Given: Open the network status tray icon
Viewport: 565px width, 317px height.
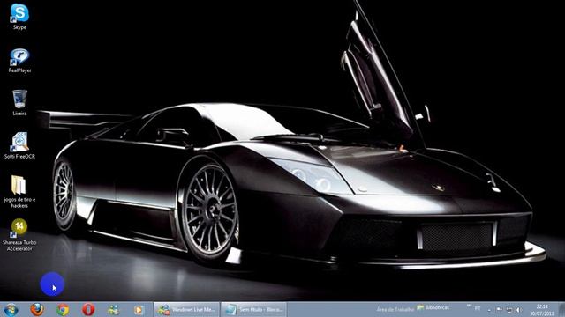Looking at the screenshot, I should point(509,309).
